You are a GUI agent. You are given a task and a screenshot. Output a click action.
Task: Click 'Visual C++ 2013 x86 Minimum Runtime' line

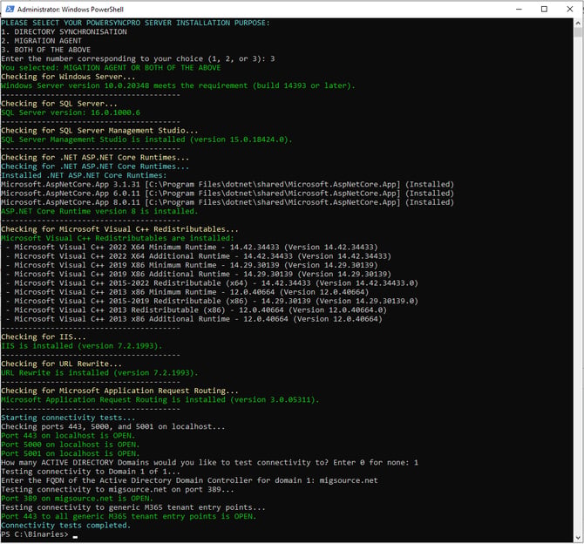(187, 292)
